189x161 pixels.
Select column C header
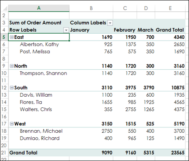tap(125, 8)
